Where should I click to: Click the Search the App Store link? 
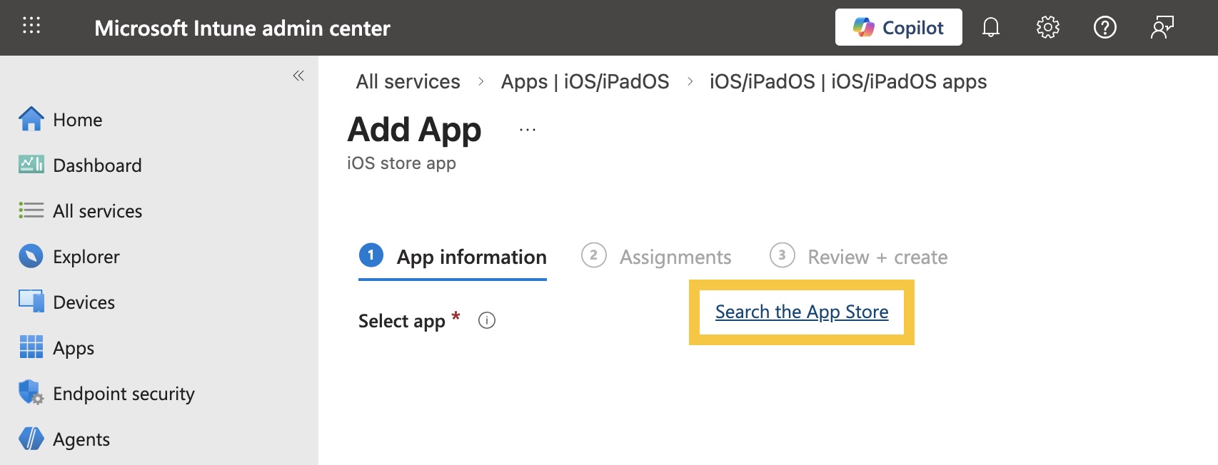(802, 312)
